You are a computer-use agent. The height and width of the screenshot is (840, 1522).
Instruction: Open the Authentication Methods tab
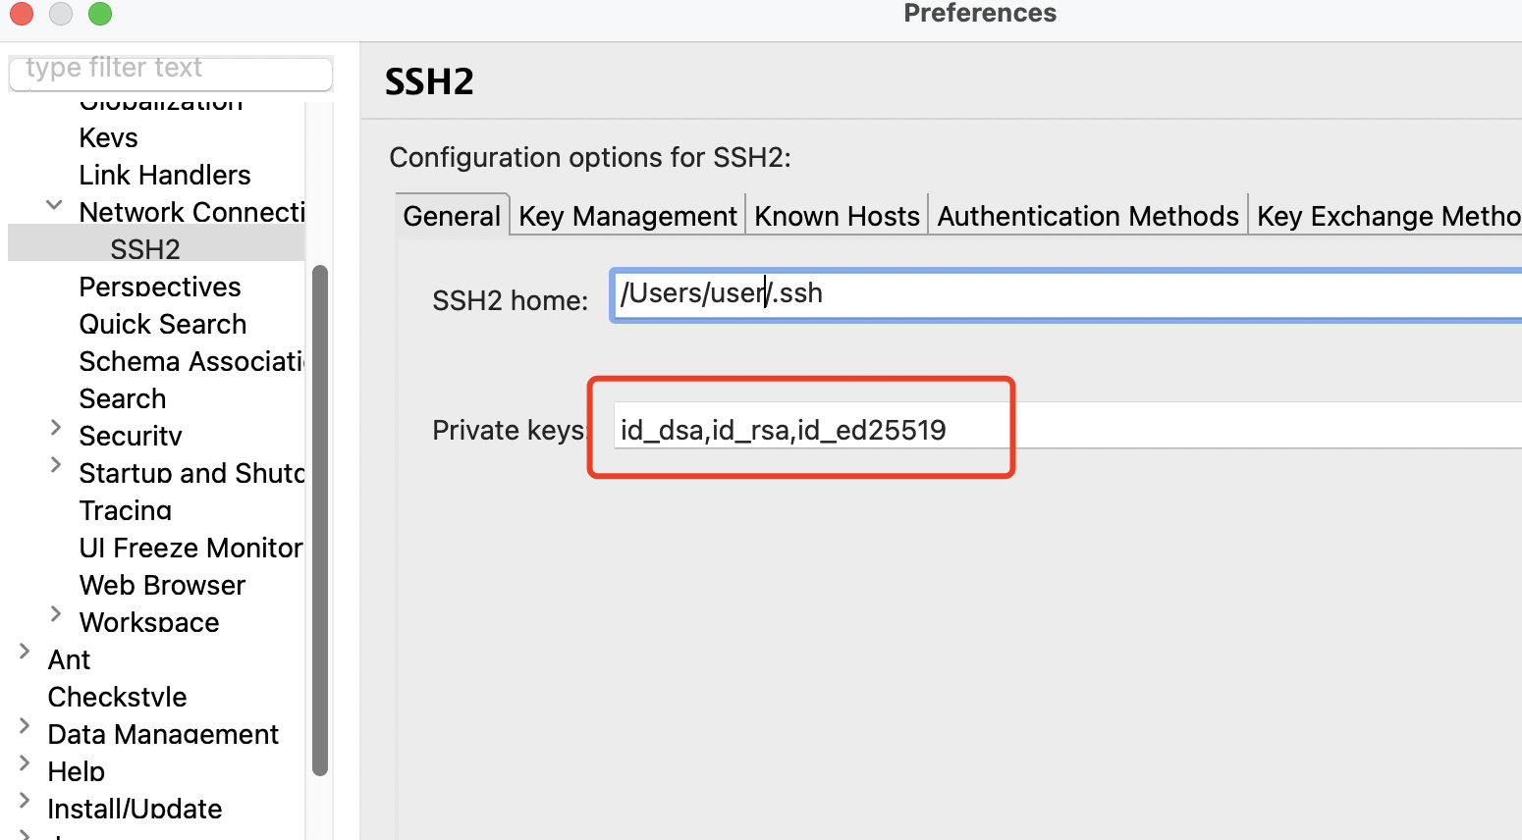(x=1088, y=216)
